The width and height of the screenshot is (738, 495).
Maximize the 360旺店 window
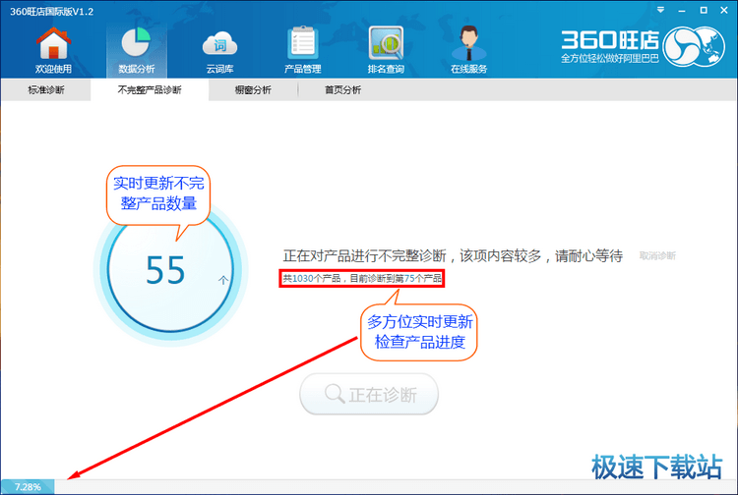coord(704,10)
